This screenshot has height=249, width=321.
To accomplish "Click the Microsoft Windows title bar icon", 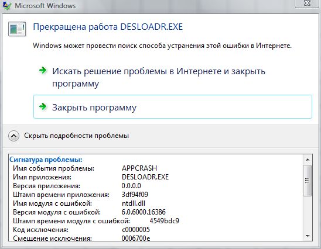I will pos(7,5).
